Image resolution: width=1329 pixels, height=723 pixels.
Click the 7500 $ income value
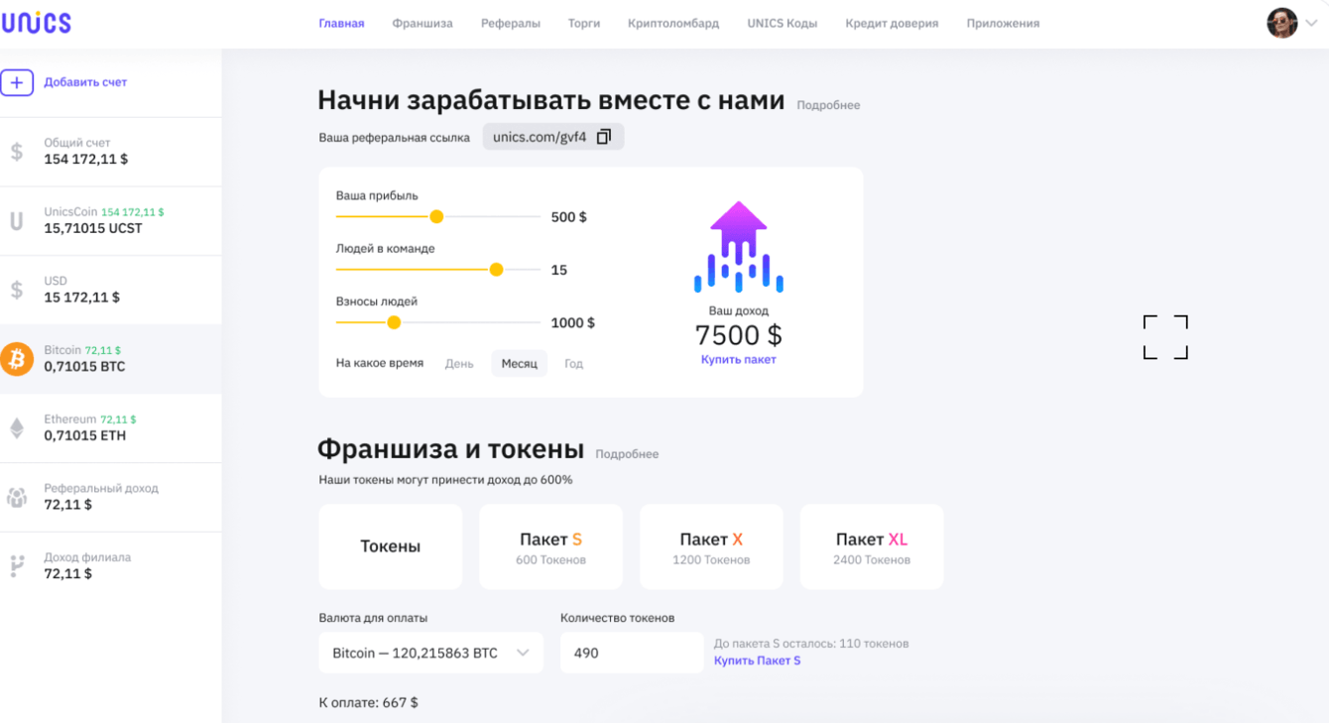pos(739,335)
